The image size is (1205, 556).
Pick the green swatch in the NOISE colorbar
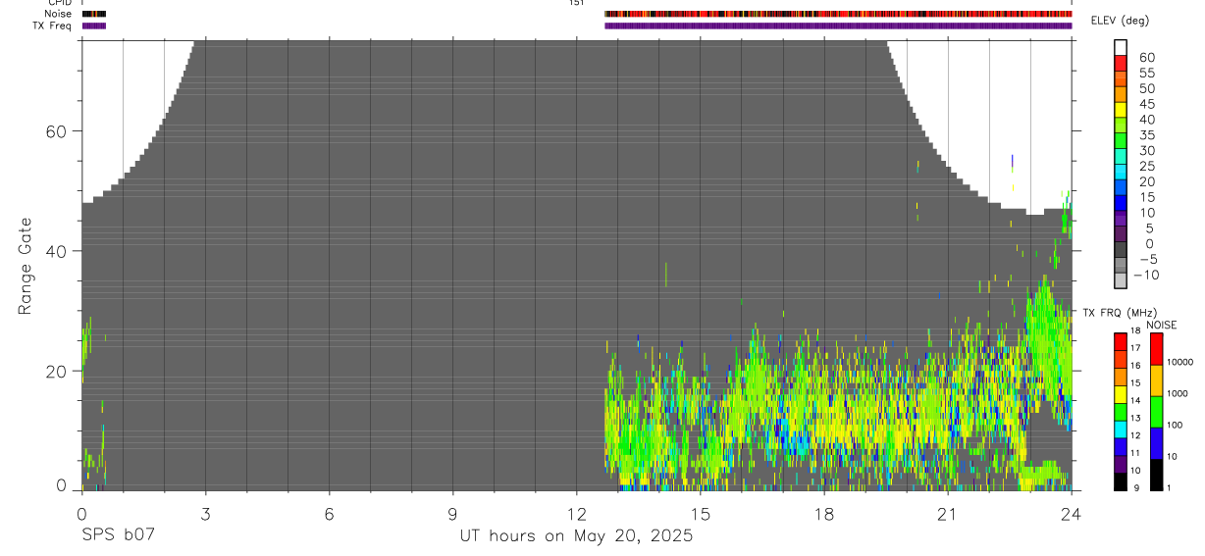(x=1157, y=412)
